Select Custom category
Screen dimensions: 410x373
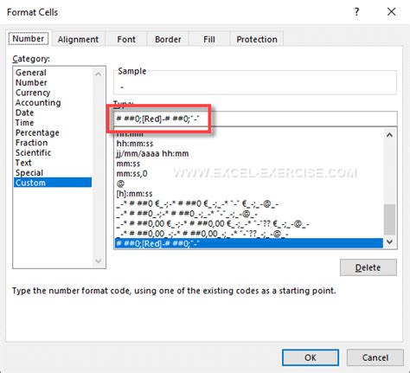point(53,183)
